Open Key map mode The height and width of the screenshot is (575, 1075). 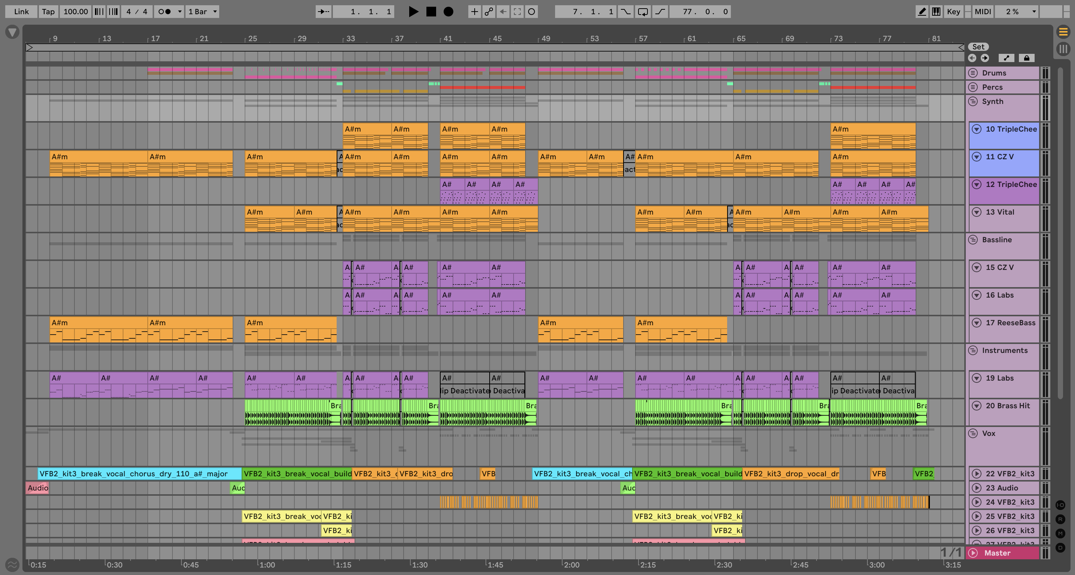click(953, 12)
